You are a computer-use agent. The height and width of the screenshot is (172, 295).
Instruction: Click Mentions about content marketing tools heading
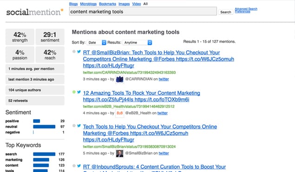pyautogui.click(x=126, y=32)
